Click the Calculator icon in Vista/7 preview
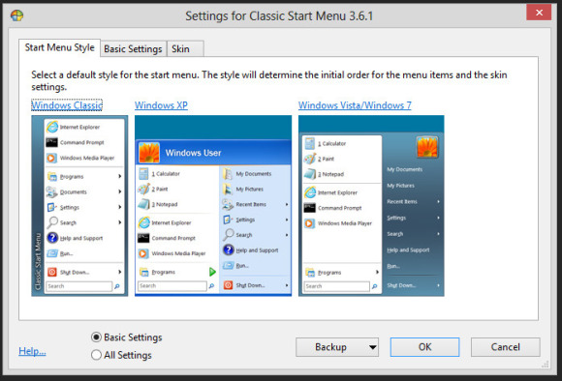This screenshot has width=562, height=381. (310, 143)
